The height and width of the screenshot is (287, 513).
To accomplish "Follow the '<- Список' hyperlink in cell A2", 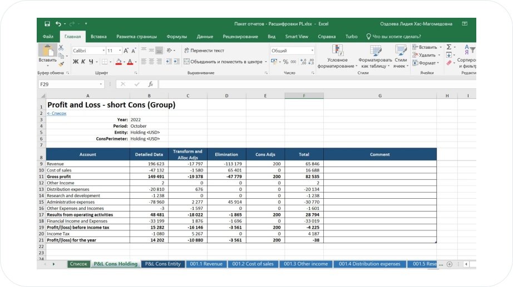I will pyautogui.click(x=57, y=113).
